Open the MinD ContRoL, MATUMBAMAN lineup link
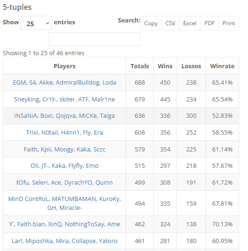 [x=64, y=203]
